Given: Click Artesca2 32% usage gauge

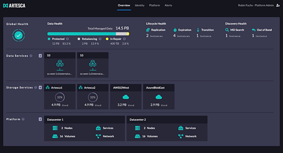Looking at the screenshot, I should pyautogui.click(x=93, y=97).
